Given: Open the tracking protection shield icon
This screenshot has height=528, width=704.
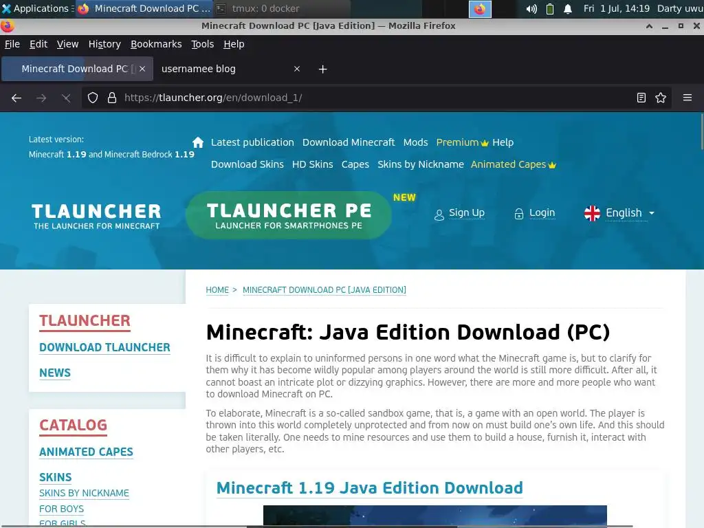Looking at the screenshot, I should pos(93,98).
